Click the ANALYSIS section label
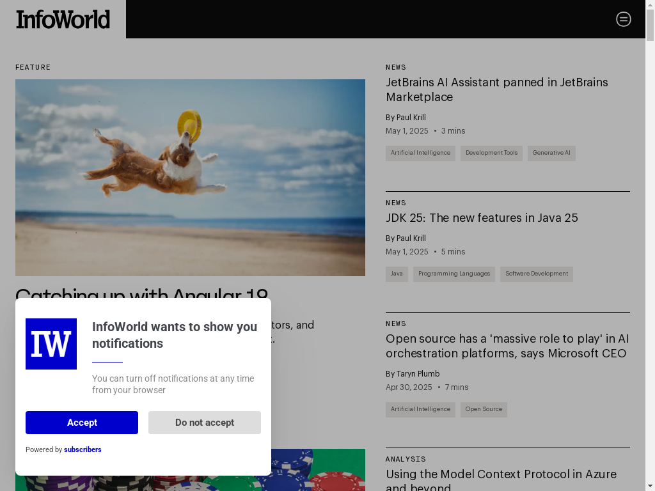The height and width of the screenshot is (491, 655). coord(406,459)
